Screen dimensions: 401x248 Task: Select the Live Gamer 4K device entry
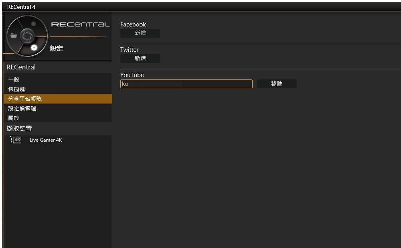[x=46, y=140]
